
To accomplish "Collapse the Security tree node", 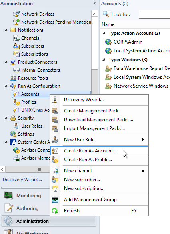I will 6,118.
